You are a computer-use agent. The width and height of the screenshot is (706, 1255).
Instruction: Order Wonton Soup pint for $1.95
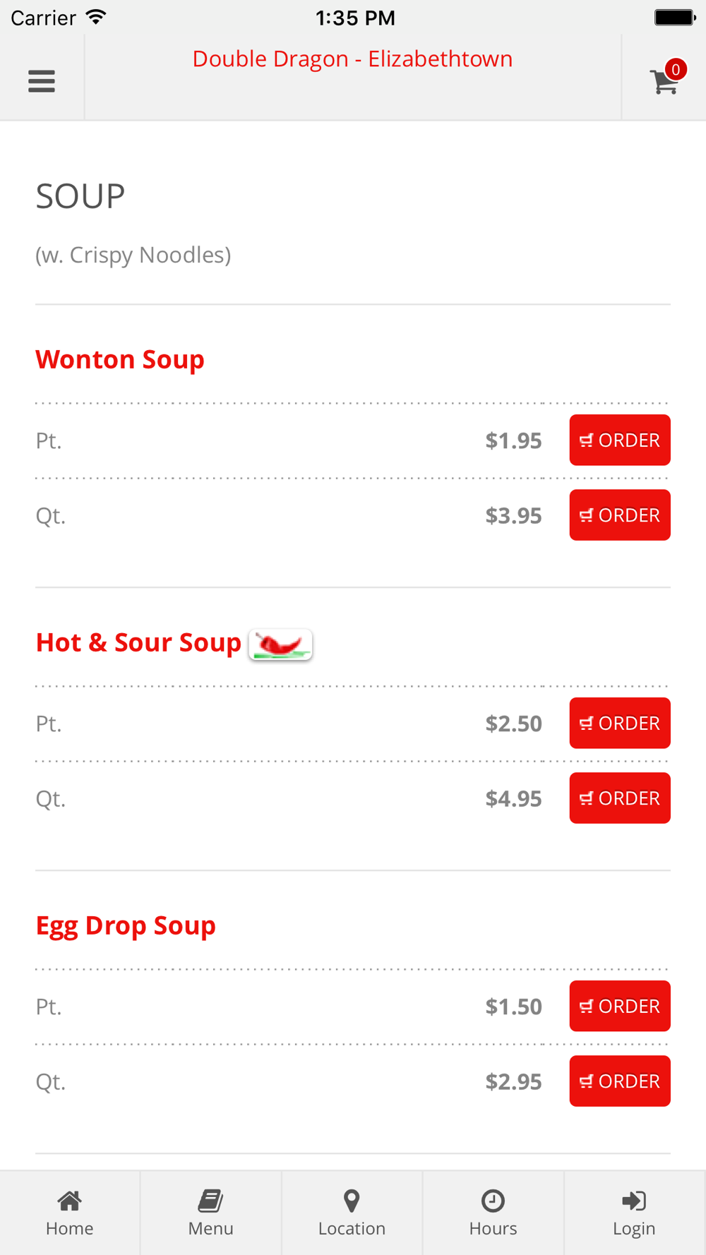click(620, 440)
